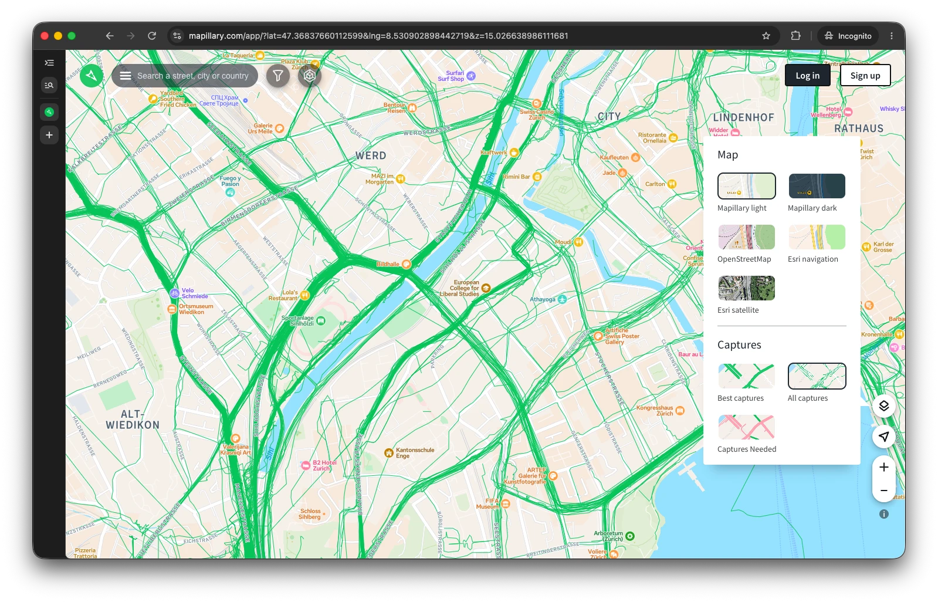
Task: Click the WERD district label
Action: 371,155
